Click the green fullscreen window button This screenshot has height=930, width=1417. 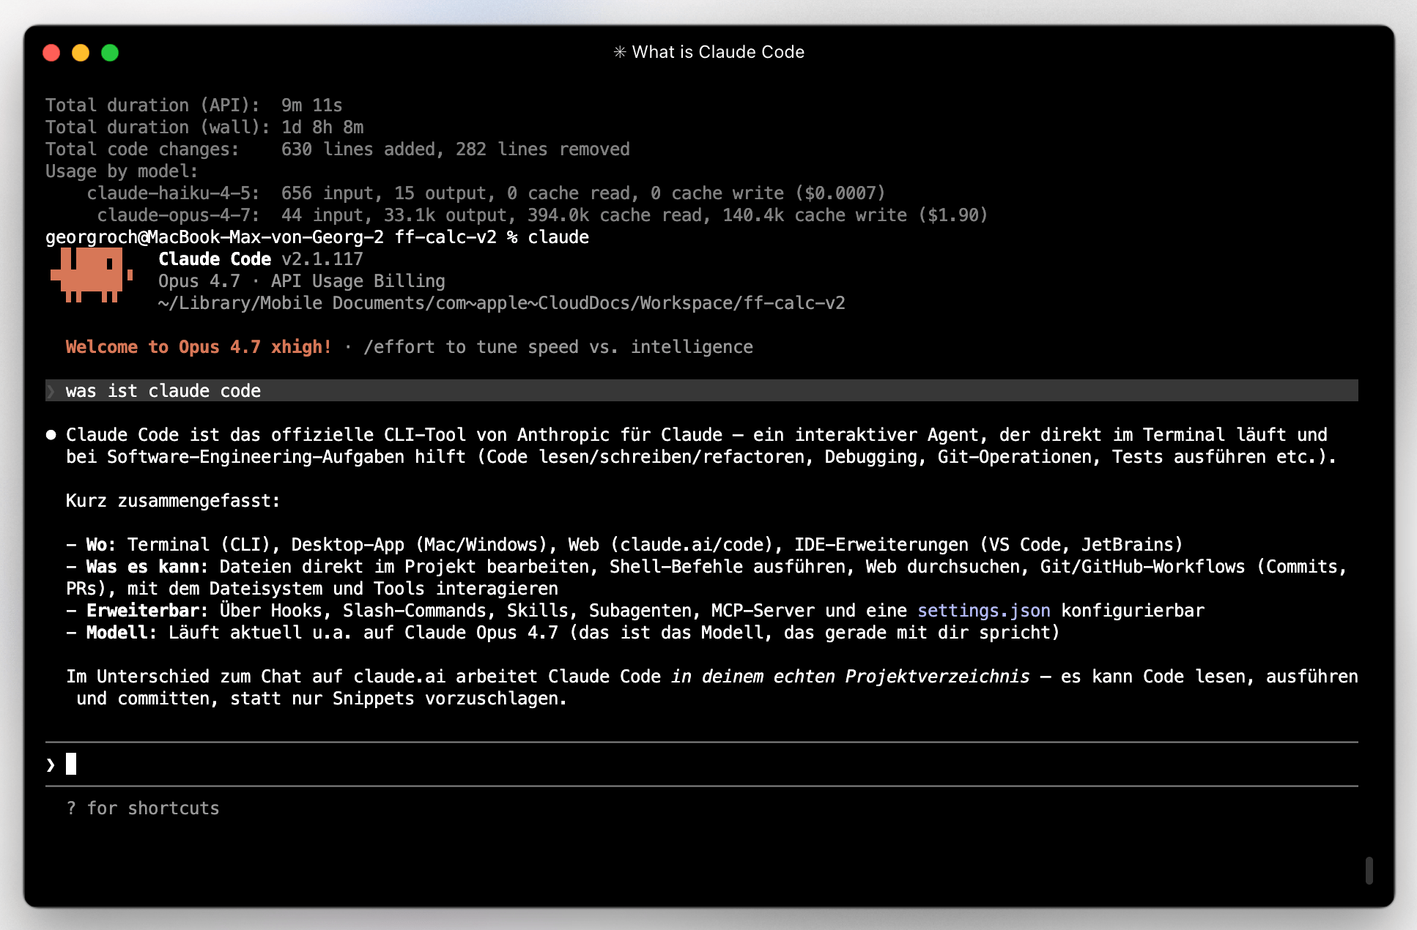tap(110, 53)
